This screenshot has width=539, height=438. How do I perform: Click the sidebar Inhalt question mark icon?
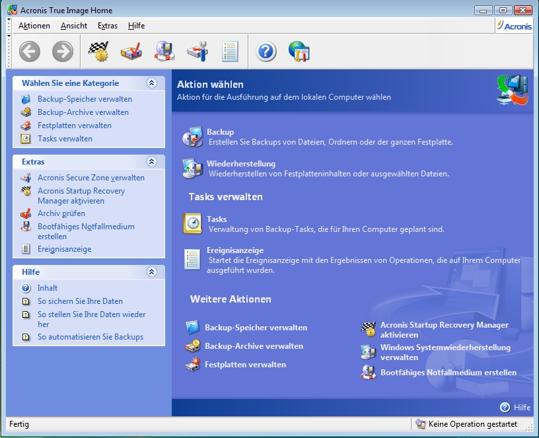(26, 288)
